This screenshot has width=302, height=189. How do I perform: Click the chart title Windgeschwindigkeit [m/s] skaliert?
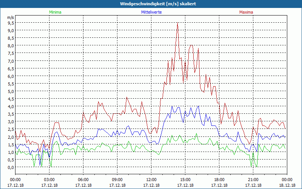point(158,4)
